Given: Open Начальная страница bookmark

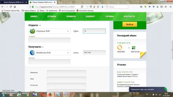Looking at the screenshot, I should coord(85,11).
